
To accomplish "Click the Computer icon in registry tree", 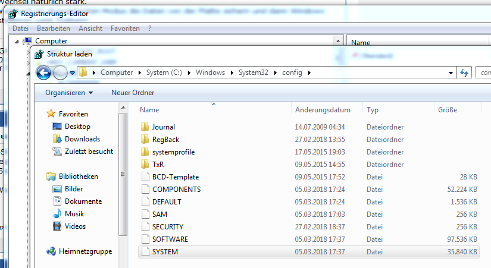I will tap(28, 41).
